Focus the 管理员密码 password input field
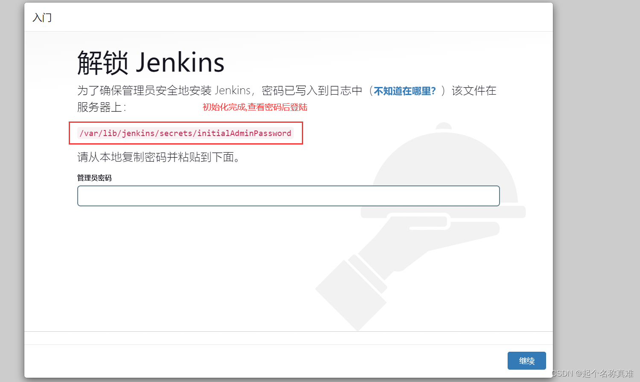 (289, 196)
